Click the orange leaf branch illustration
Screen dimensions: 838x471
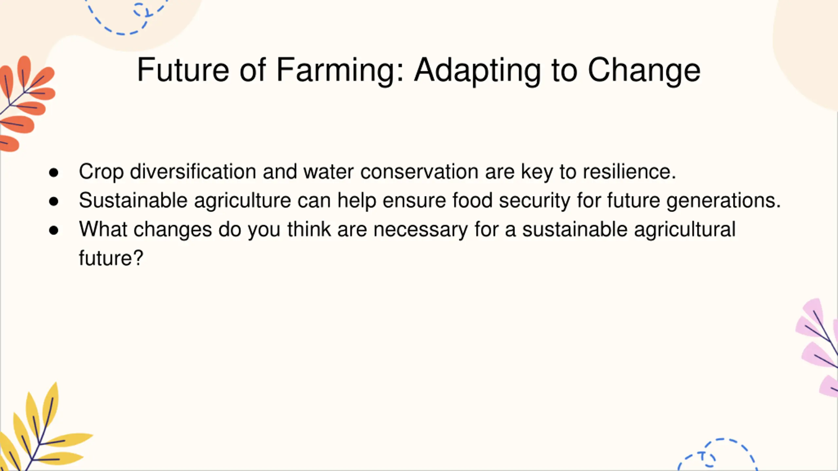click(x=26, y=104)
